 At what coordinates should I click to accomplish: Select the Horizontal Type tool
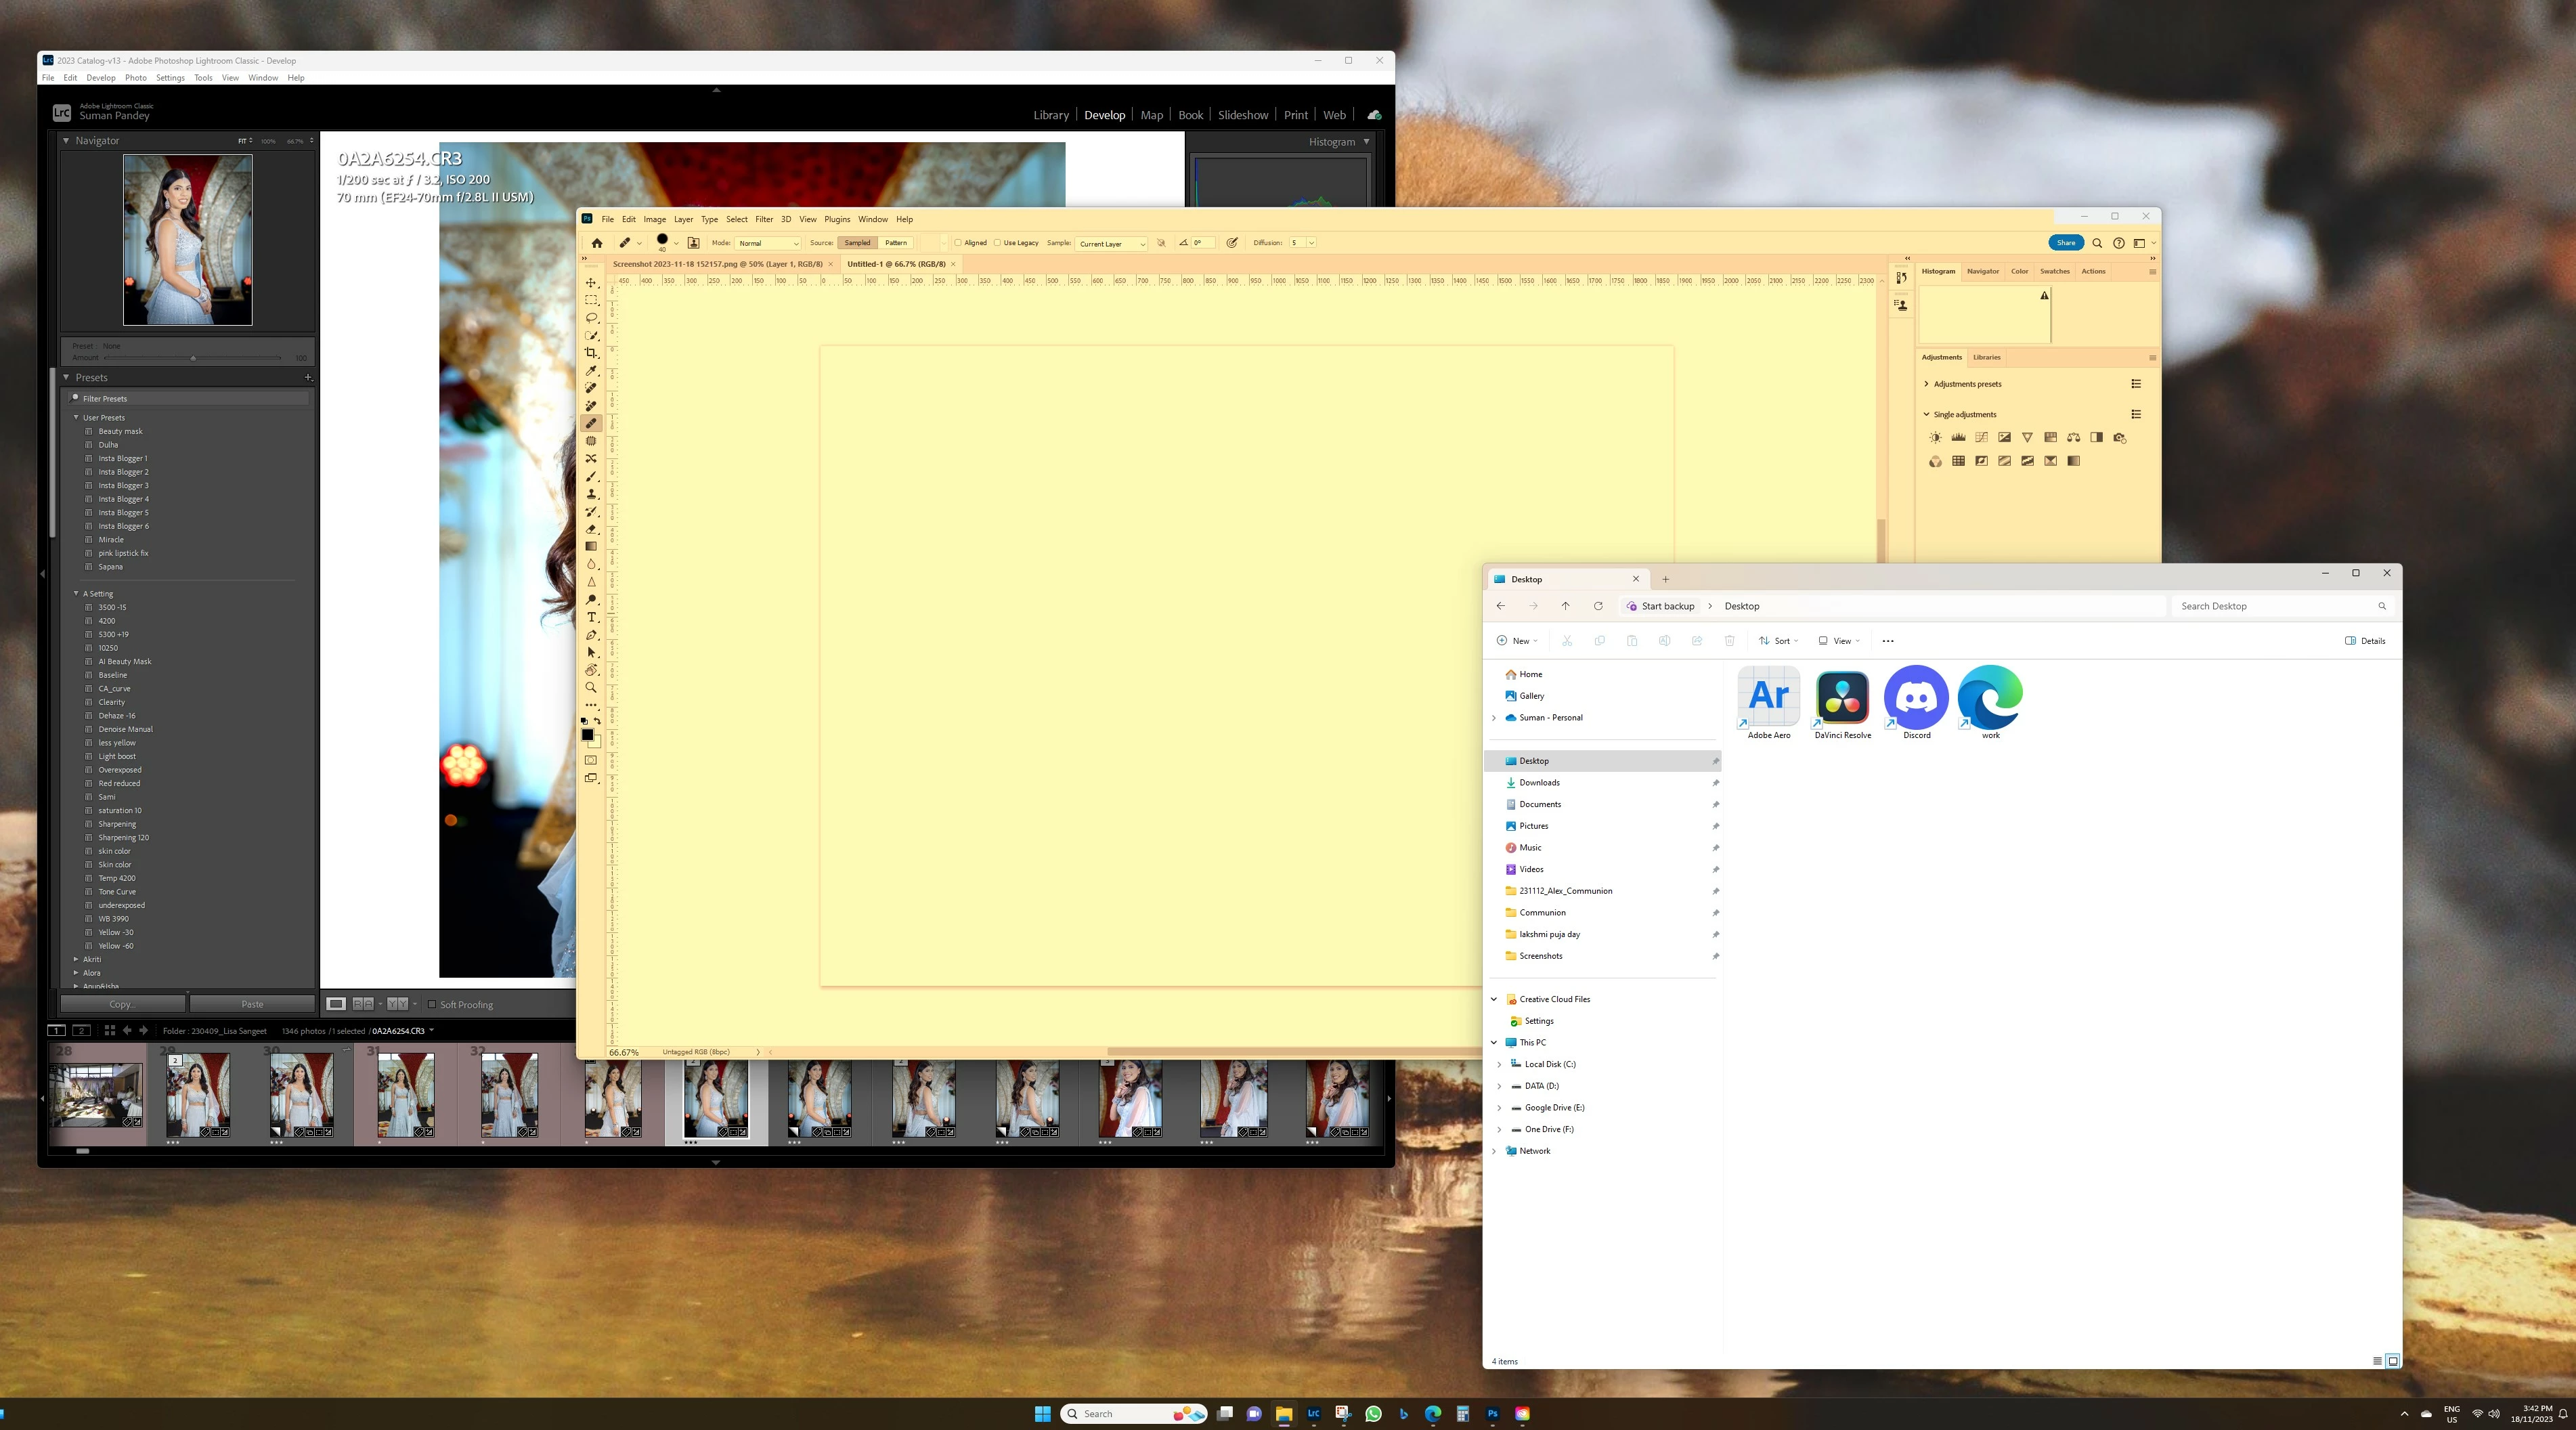pyautogui.click(x=591, y=617)
